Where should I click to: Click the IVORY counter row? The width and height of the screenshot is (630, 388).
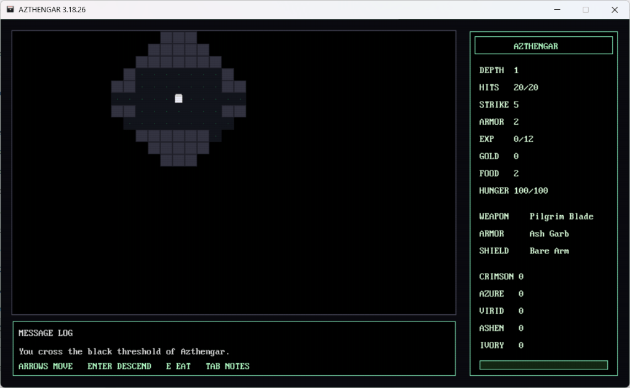[x=501, y=346]
